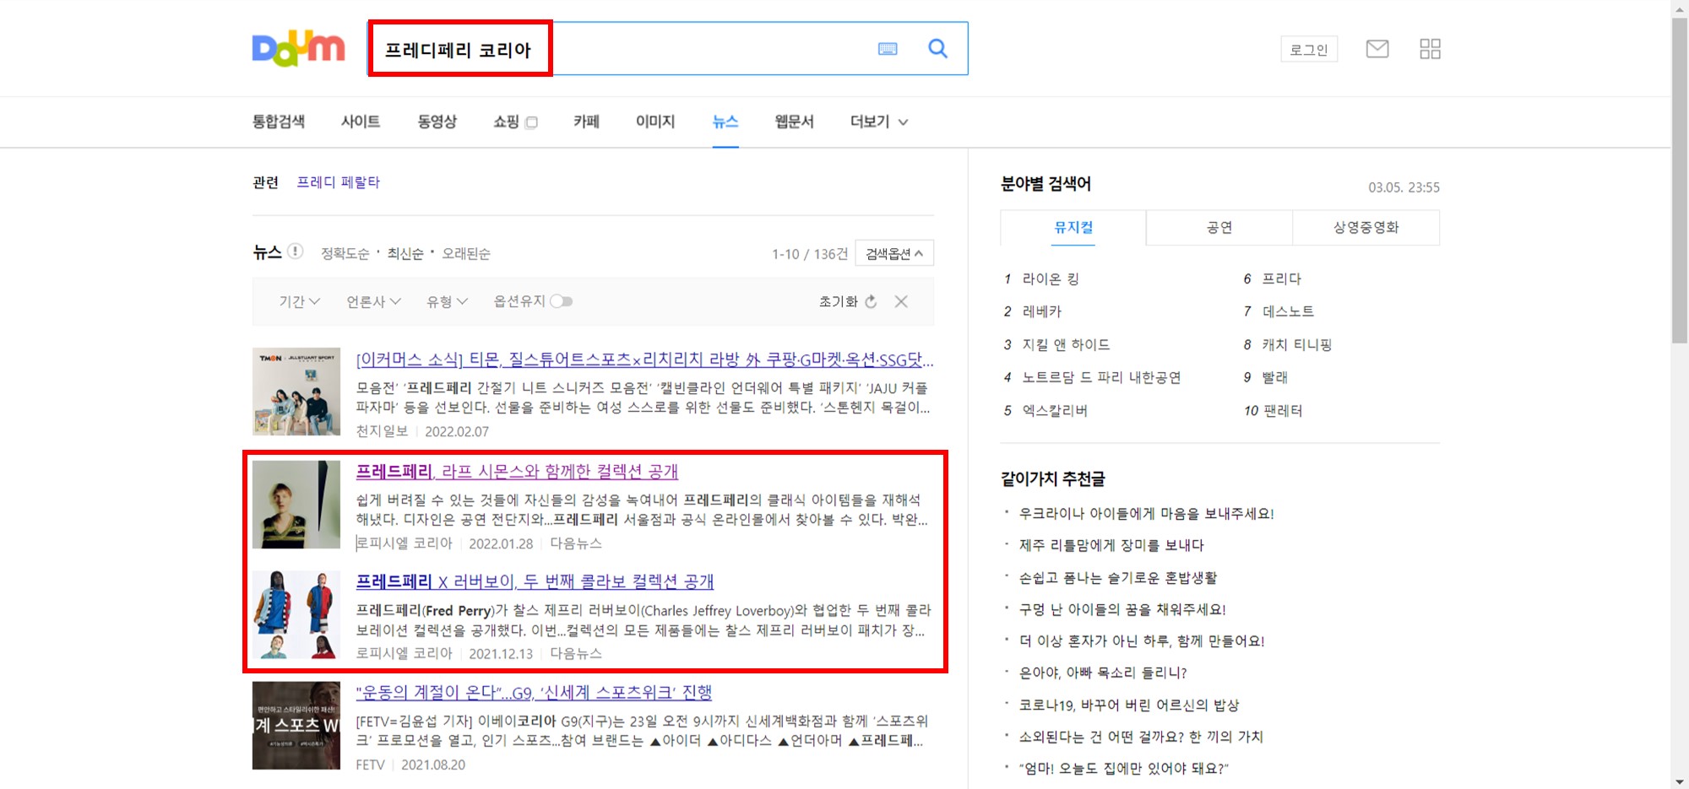Close the search options bar with X
Viewport: 1689px width, 789px height.
pyautogui.click(x=901, y=301)
